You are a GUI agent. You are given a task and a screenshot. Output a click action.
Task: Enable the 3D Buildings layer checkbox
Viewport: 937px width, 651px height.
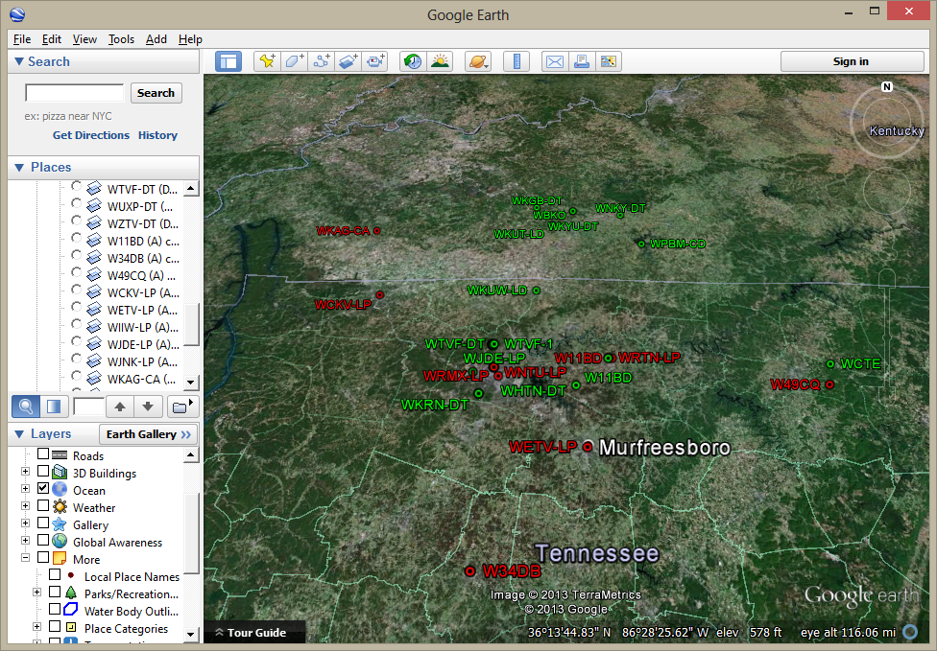click(x=43, y=472)
